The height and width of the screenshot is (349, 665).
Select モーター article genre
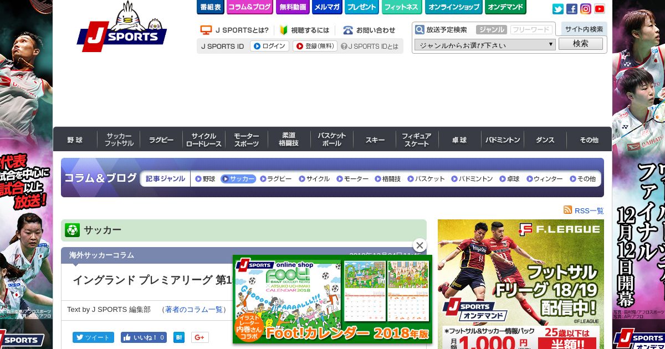click(352, 178)
